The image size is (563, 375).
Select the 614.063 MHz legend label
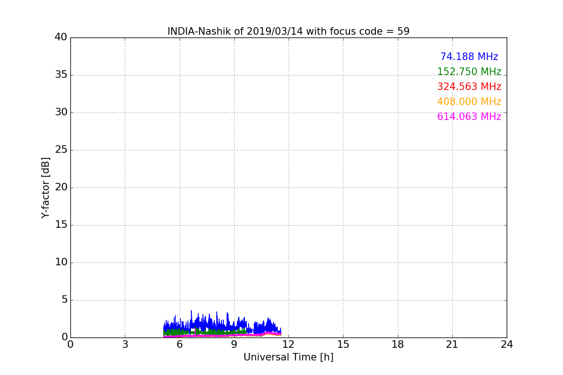[469, 117]
